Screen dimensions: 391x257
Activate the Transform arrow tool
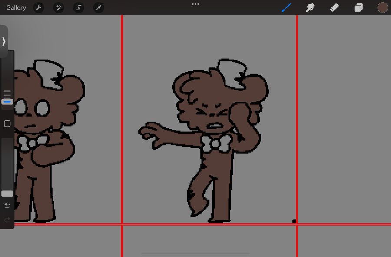pos(99,8)
